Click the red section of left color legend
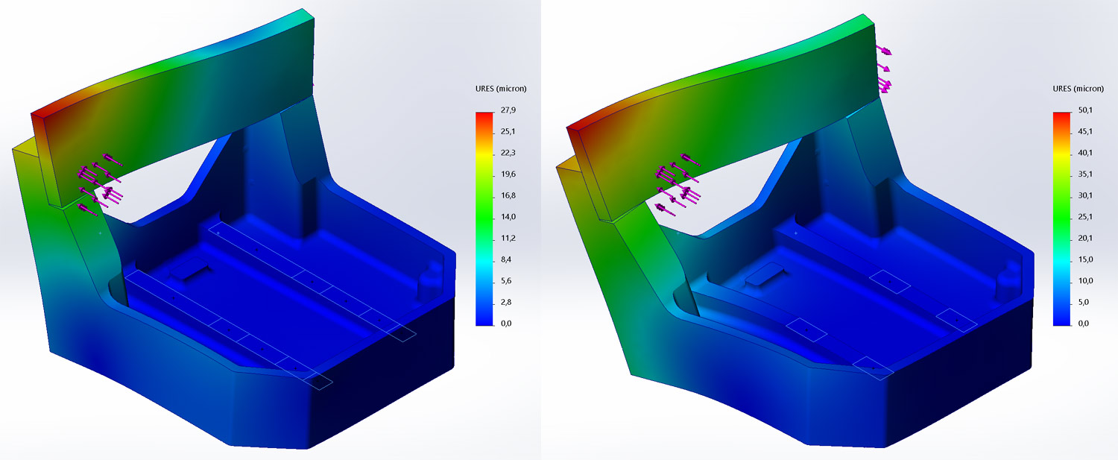This screenshot has width=1118, height=460. (484, 121)
